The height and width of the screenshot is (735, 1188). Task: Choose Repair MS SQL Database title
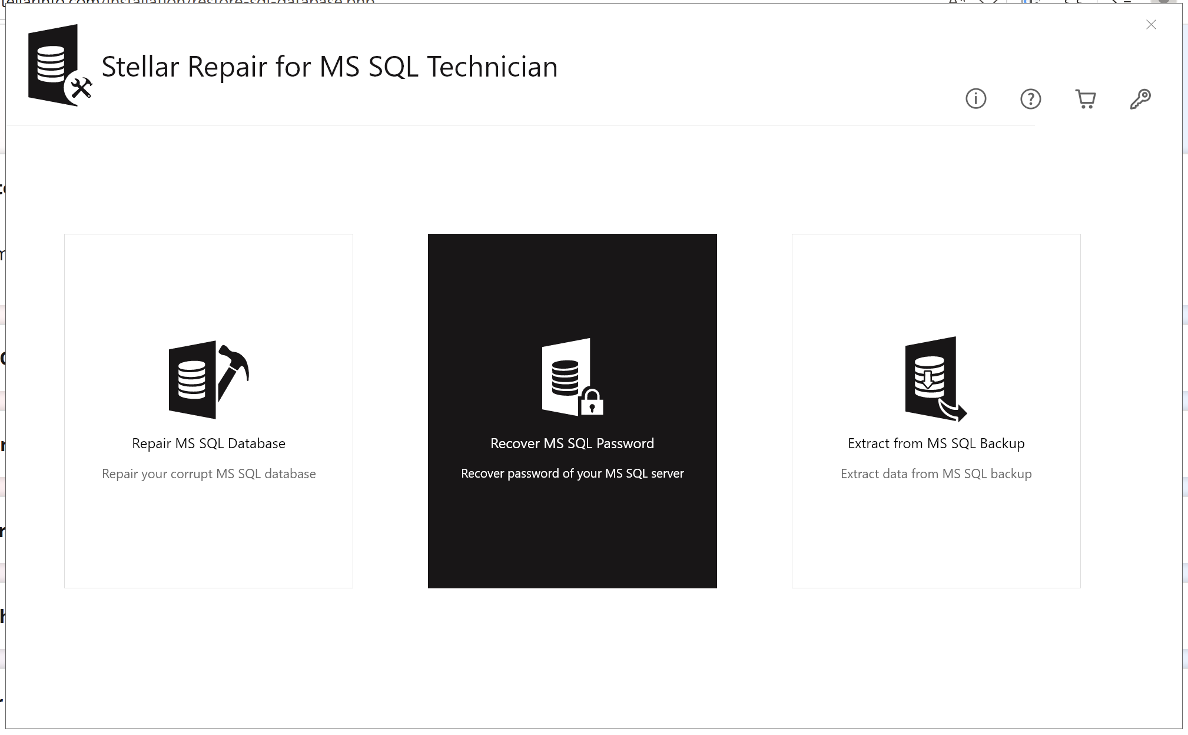(208, 443)
